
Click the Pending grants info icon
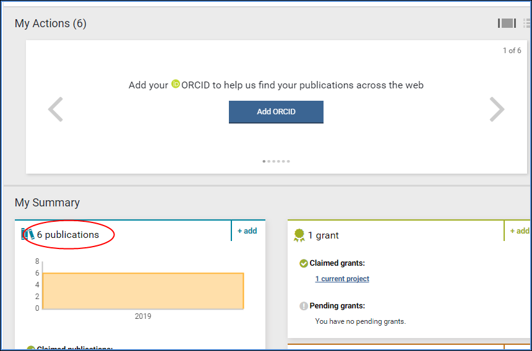pyautogui.click(x=303, y=306)
